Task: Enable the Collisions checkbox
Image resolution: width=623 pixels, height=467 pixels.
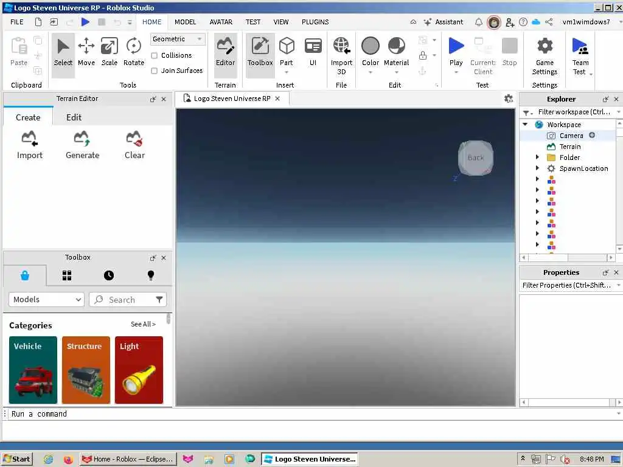Action: click(x=154, y=55)
